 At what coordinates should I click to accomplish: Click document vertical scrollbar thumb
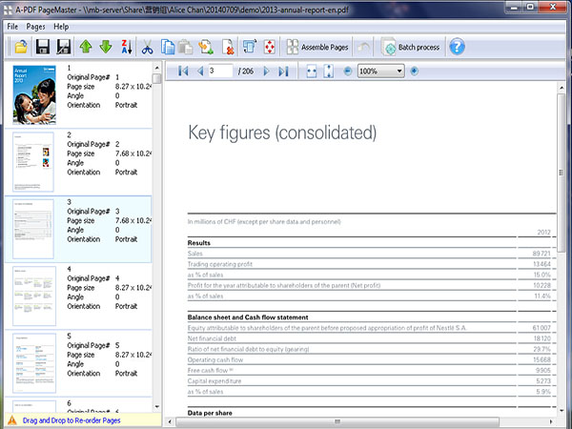[x=562, y=174]
